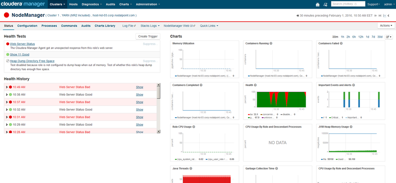Screen dimensions: 396x183
Task: Open the Charts Library tab
Action: [105, 26]
